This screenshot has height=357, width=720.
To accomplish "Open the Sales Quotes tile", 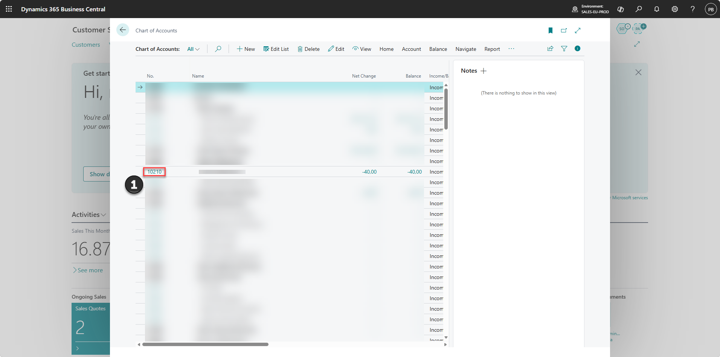I will (x=91, y=328).
